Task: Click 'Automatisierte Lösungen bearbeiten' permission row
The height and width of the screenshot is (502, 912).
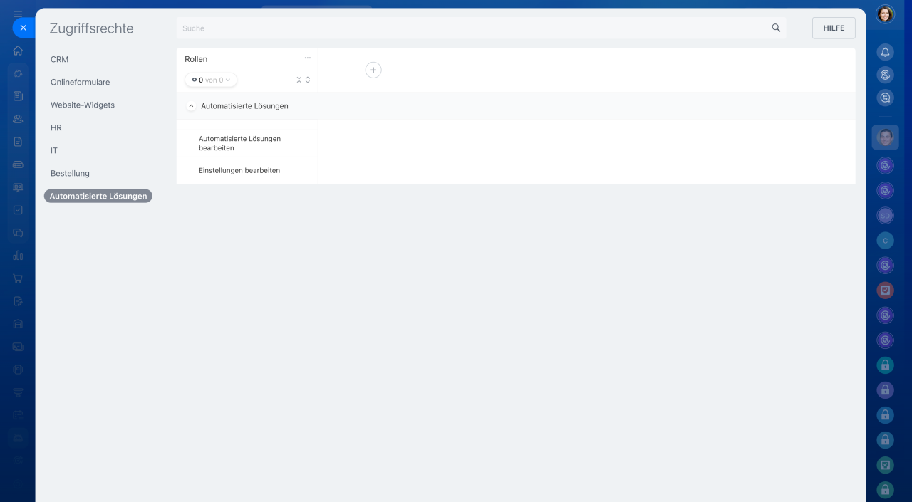Action: (x=247, y=143)
